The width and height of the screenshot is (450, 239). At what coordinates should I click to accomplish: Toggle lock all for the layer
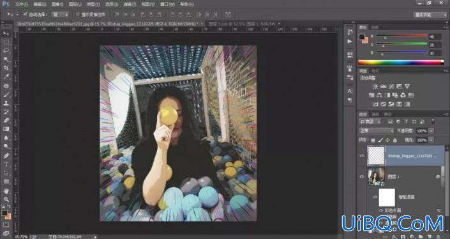tap(395, 140)
